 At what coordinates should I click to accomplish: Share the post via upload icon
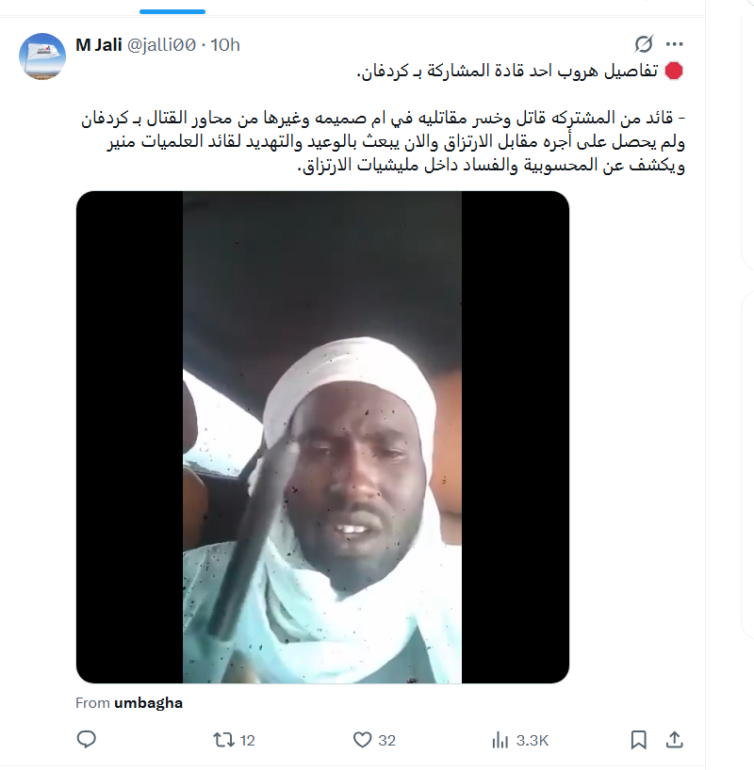point(674,740)
